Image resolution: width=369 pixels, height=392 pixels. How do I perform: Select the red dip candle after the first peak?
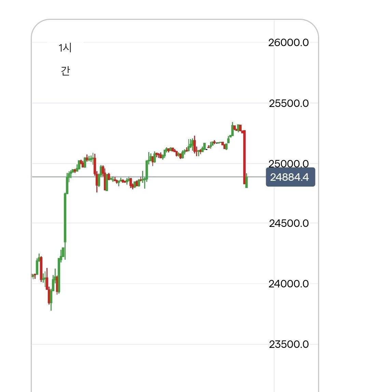(x=97, y=179)
